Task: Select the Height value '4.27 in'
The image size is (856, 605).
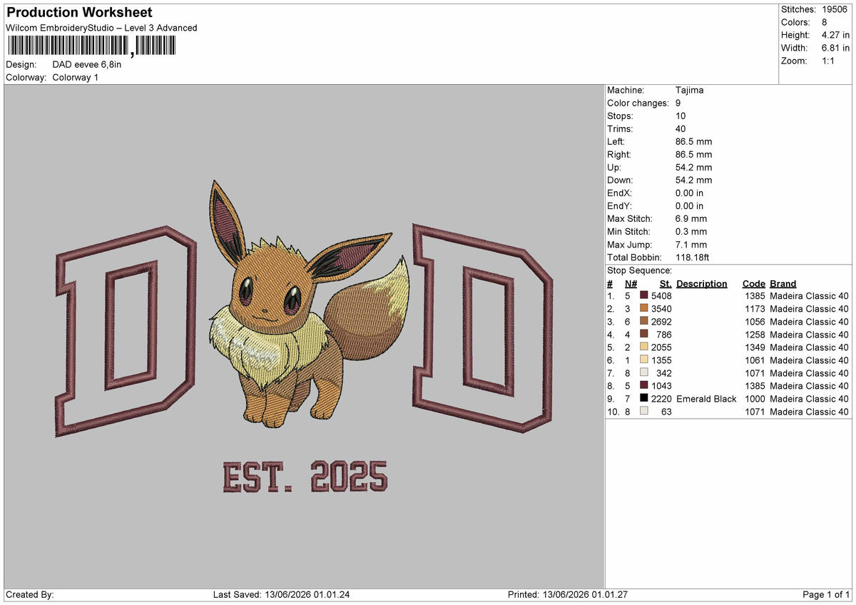Action: (x=835, y=35)
